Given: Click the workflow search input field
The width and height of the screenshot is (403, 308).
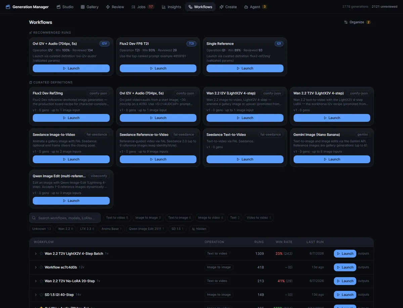Looking at the screenshot, I should coord(65,218).
